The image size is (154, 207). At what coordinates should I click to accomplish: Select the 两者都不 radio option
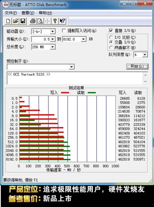[x=111, y=47]
